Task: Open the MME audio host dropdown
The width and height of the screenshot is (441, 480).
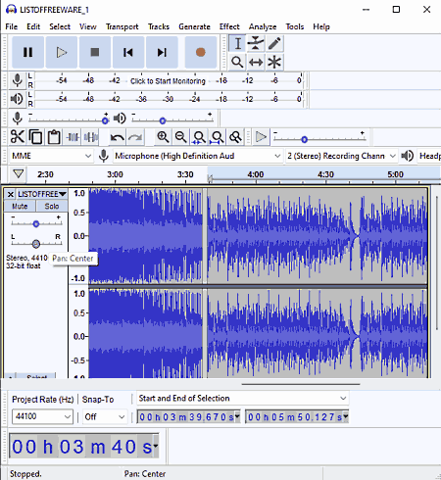Action: pyautogui.click(x=51, y=156)
